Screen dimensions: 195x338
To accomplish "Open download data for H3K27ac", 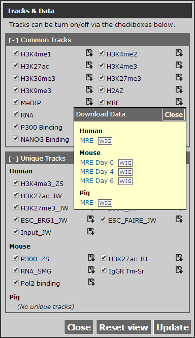I will coord(89,65).
